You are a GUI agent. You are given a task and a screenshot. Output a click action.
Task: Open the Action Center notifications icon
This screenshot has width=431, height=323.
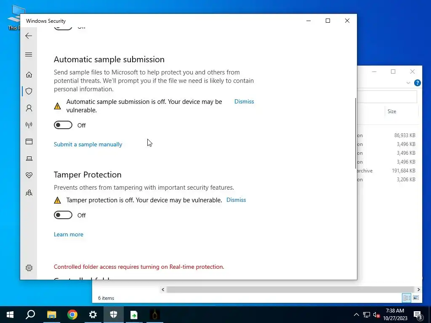tap(418, 315)
